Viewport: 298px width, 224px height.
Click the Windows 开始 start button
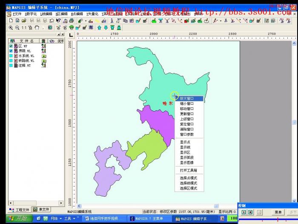[16, 218]
